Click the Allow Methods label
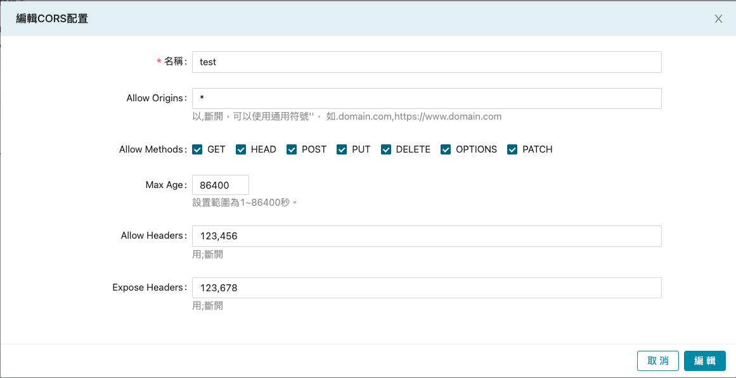736x378 pixels. [x=152, y=149]
